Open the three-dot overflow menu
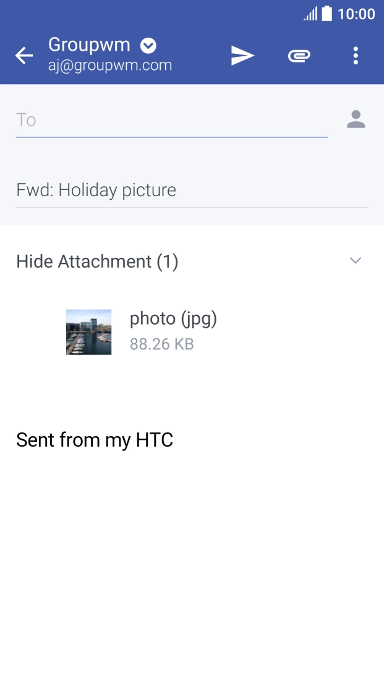This screenshot has height=683, width=384. tap(356, 56)
